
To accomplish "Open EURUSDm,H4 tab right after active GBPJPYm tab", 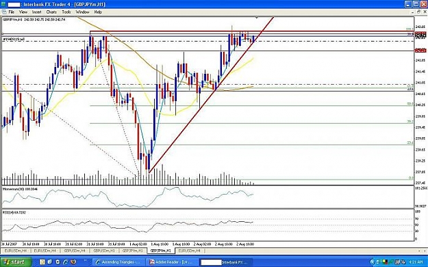I will click(x=190, y=251).
